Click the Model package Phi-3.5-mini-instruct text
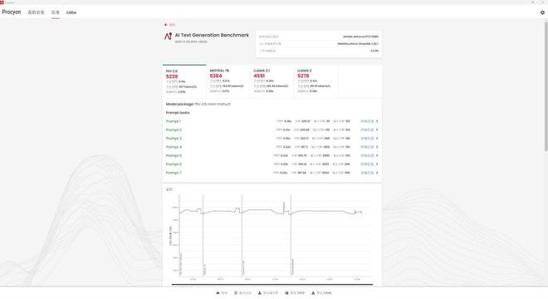548x299 pixels. pyautogui.click(x=198, y=104)
